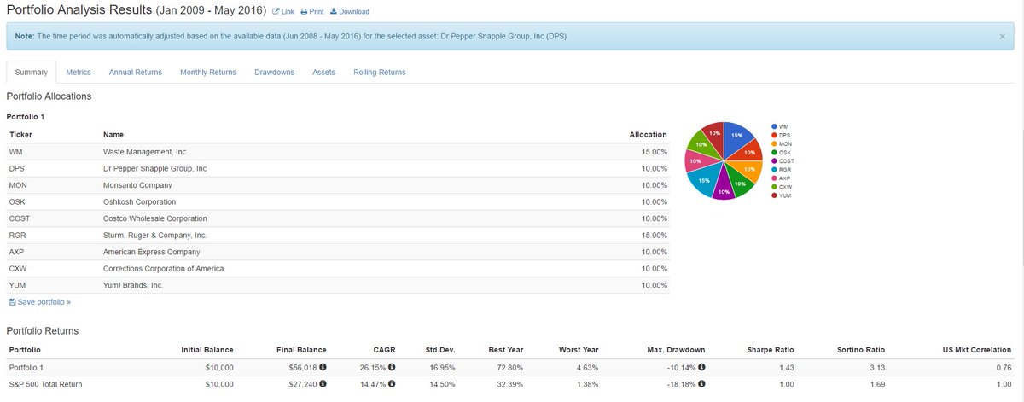Click the blue 15% WM pie slice

(736, 137)
